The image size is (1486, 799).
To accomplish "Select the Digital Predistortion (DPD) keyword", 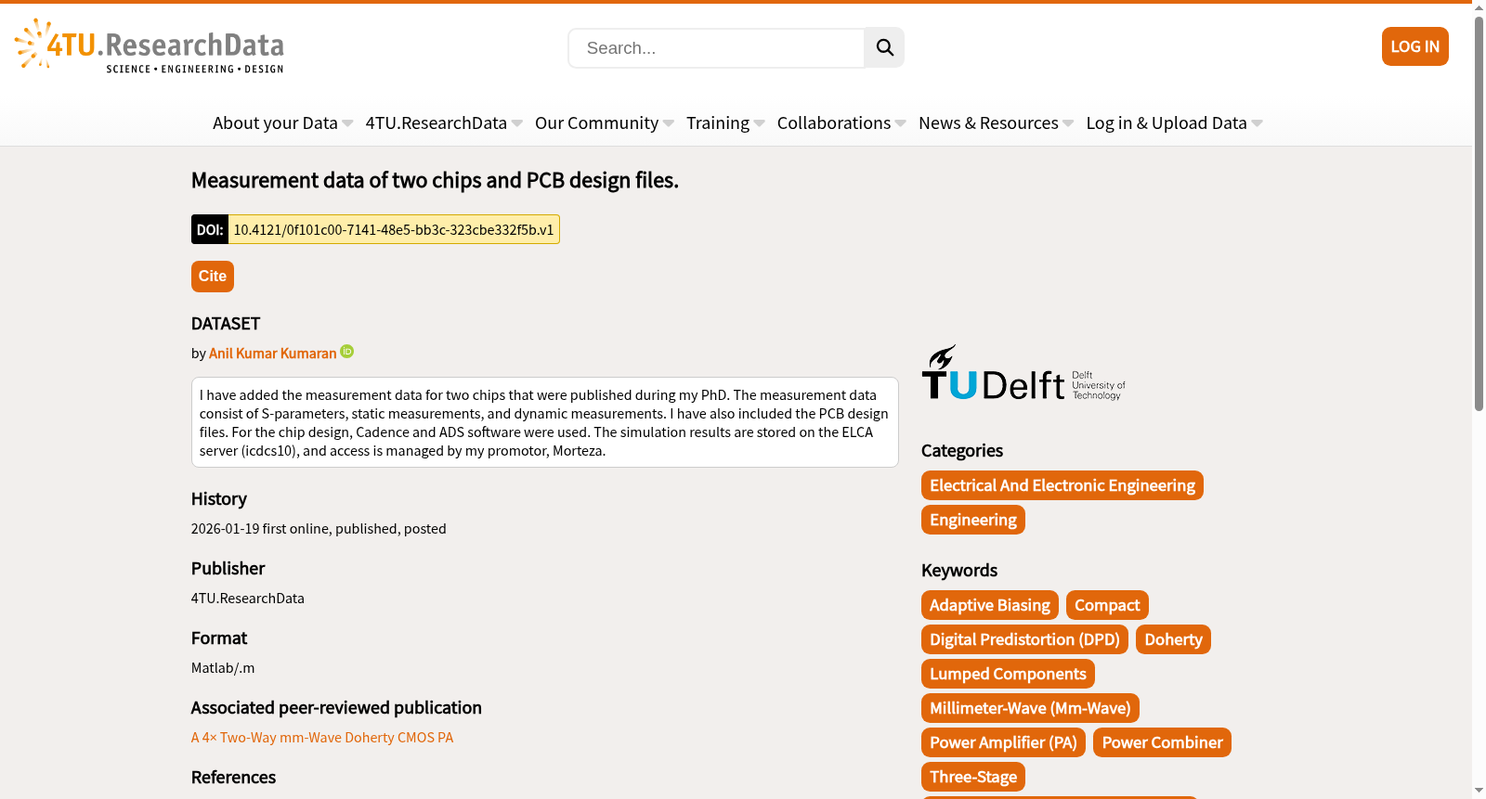I will tap(1024, 639).
